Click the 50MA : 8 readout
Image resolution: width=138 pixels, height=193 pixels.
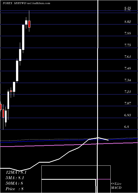[x=14, y=183]
